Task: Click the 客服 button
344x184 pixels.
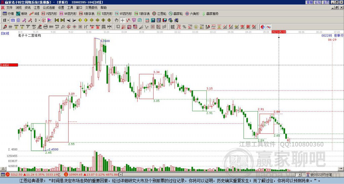Action: 309,2
